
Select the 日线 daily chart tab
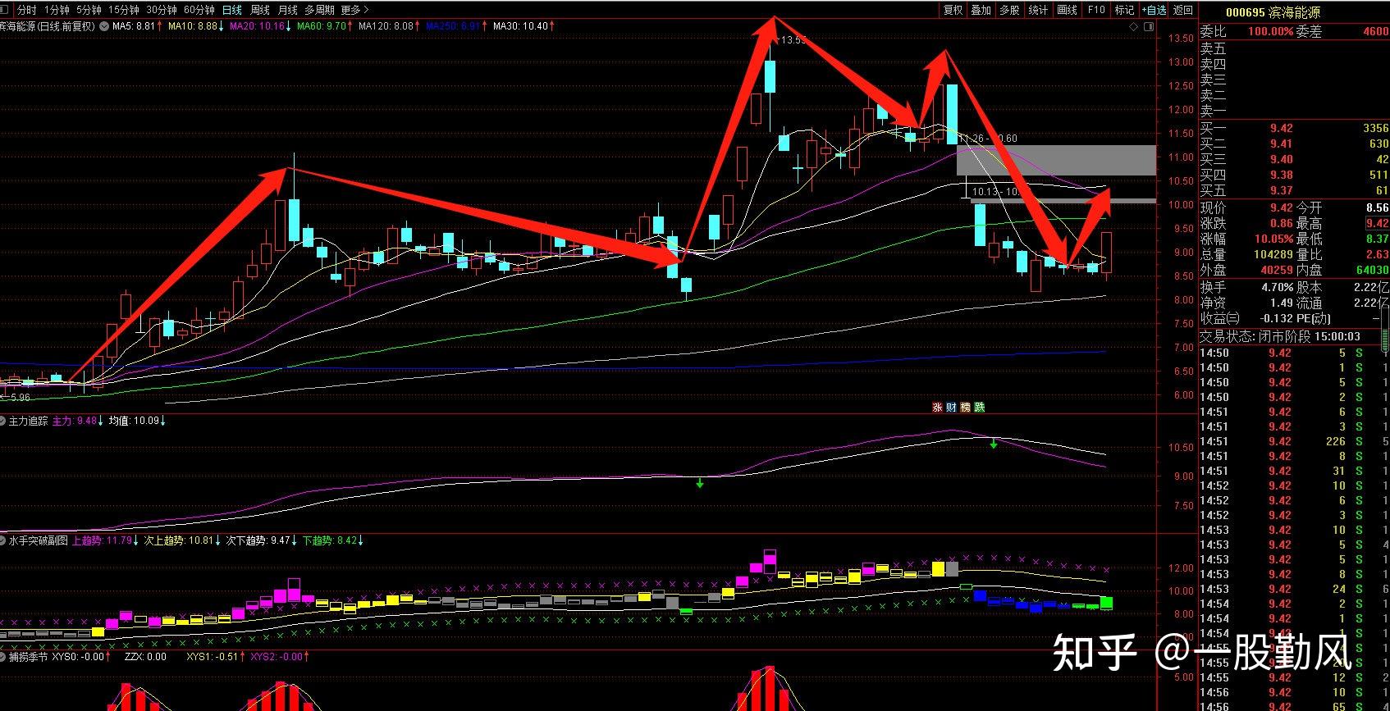[232, 10]
